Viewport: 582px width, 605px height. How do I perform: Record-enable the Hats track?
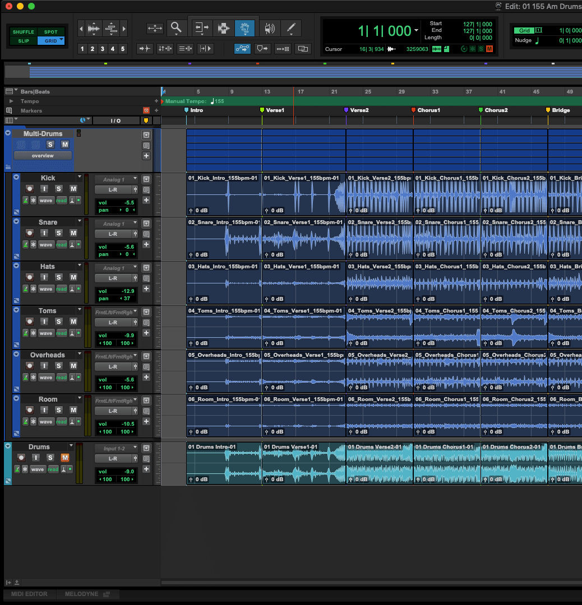coord(29,277)
